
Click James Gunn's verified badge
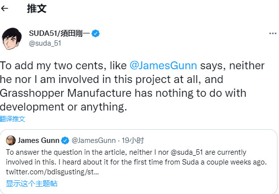tap(65, 140)
